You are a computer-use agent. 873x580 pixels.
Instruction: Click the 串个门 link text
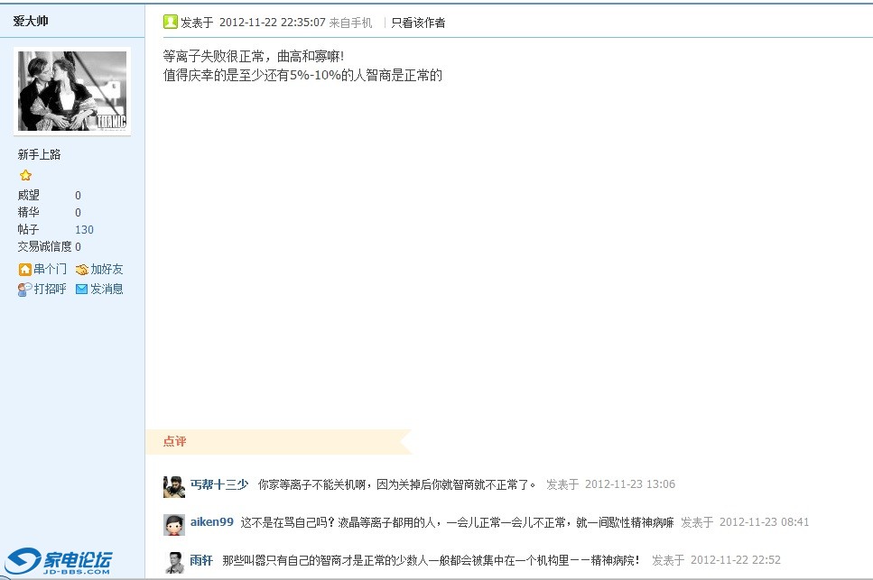(51, 269)
